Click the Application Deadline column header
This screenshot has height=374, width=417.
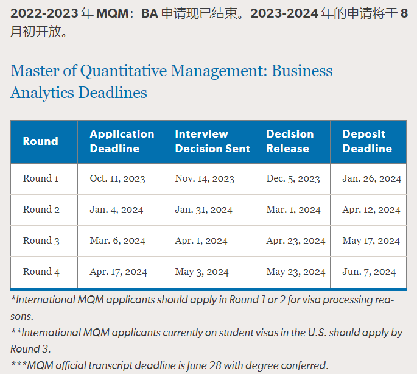click(x=122, y=141)
